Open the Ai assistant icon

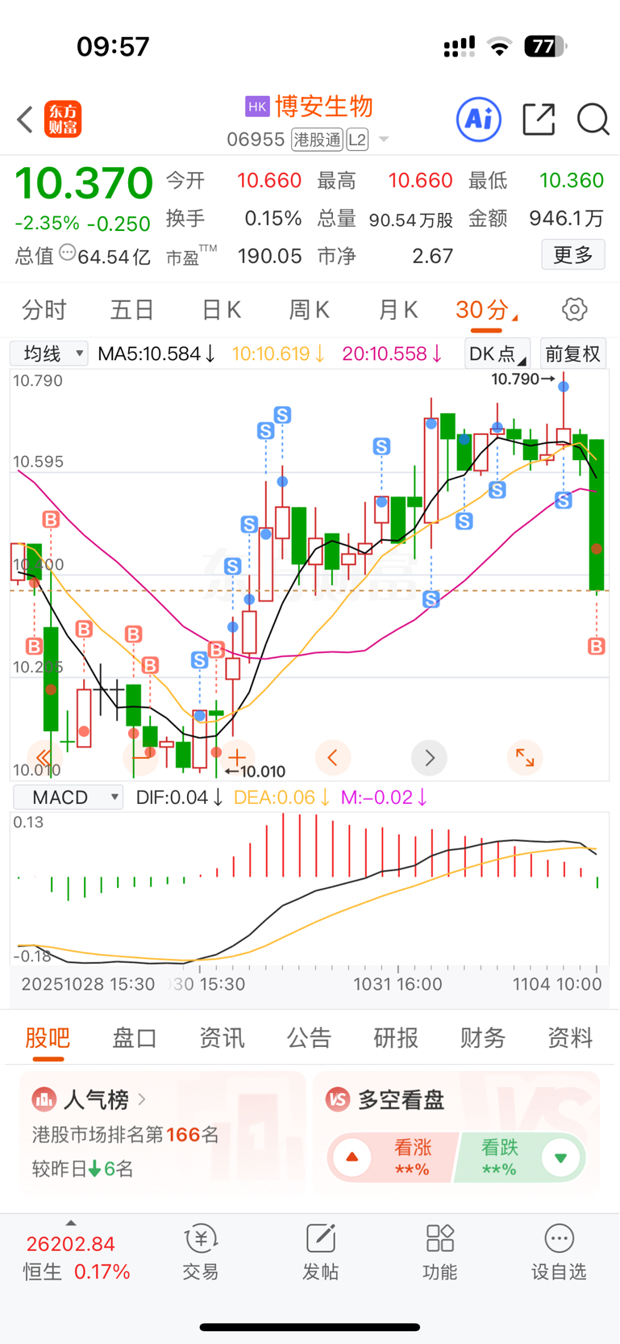(479, 119)
